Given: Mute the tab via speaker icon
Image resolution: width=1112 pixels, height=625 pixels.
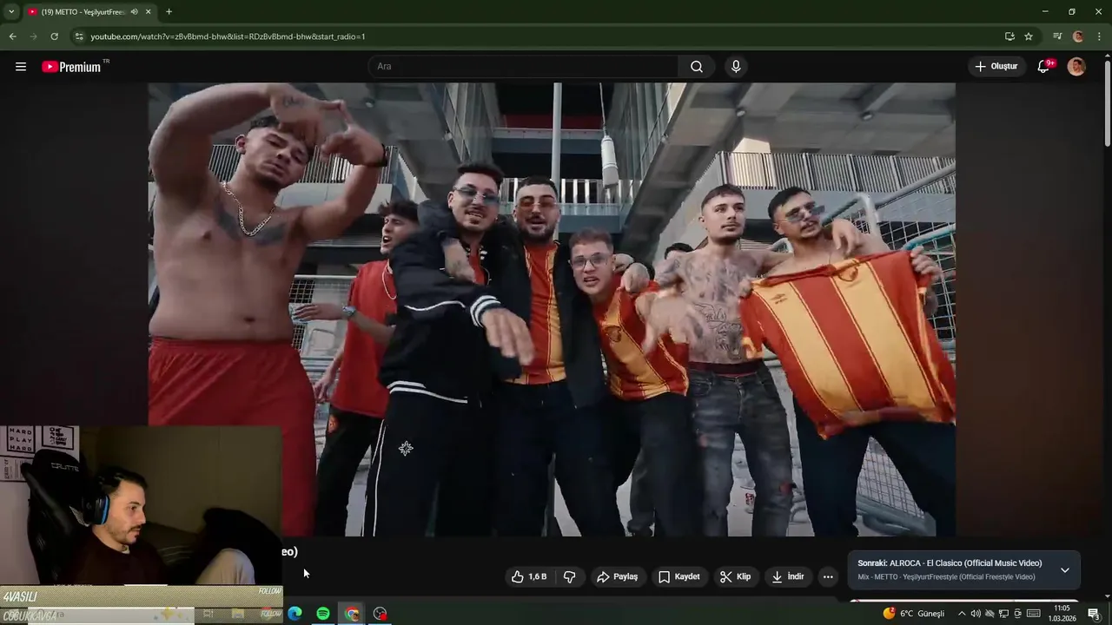Looking at the screenshot, I should pyautogui.click(x=134, y=12).
